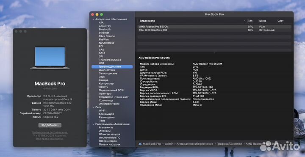305x157 pixels.
Task: Select FireWire in the sidebar
Action: [104, 39]
